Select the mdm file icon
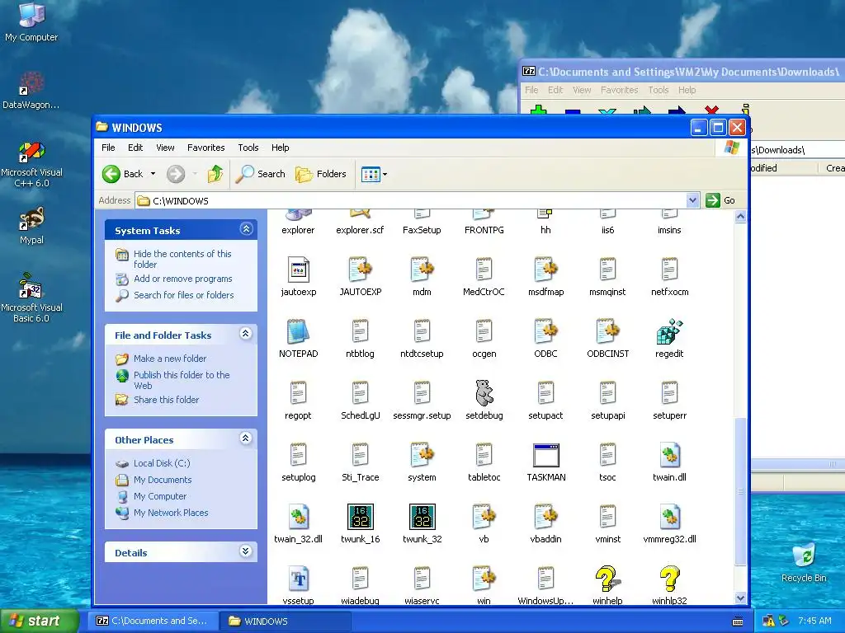 click(x=422, y=270)
